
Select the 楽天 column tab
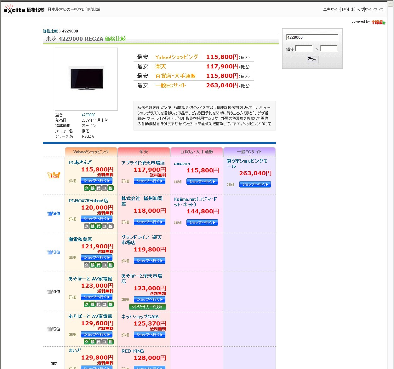point(144,152)
